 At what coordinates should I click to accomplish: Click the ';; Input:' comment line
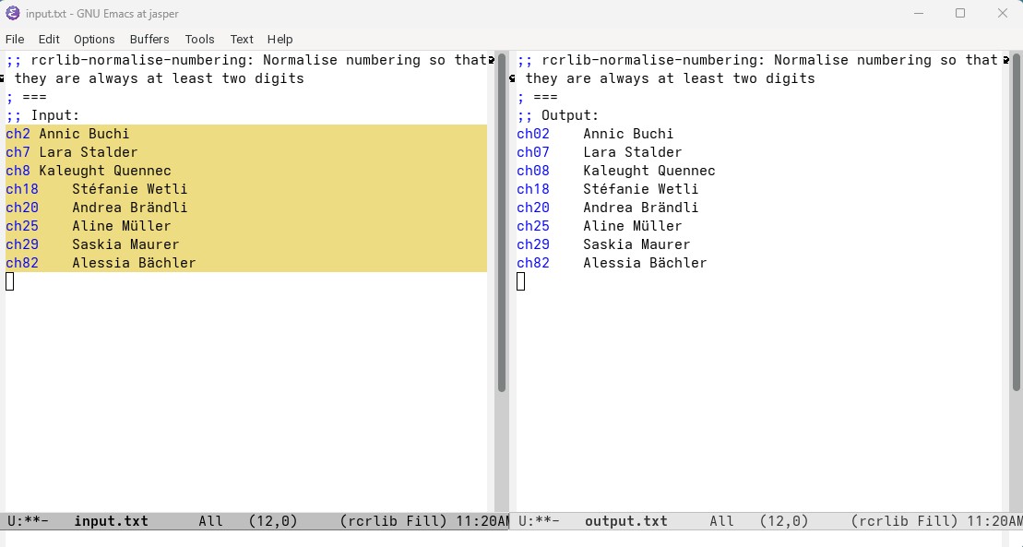(42, 115)
